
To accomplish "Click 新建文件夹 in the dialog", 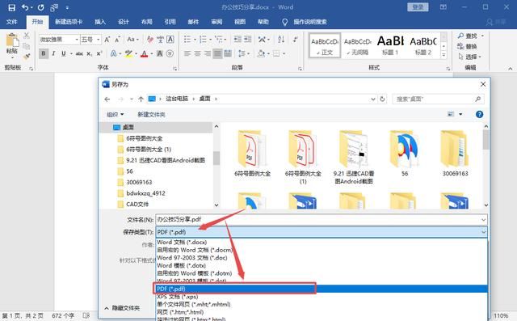I will (151, 115).
